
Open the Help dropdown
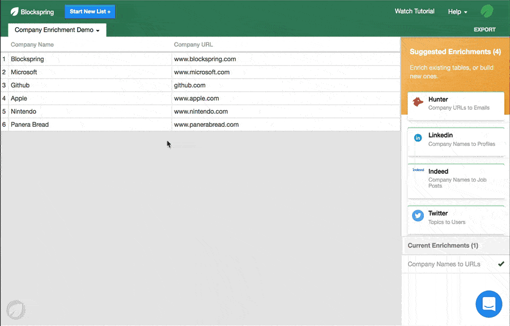coord(457,11)
